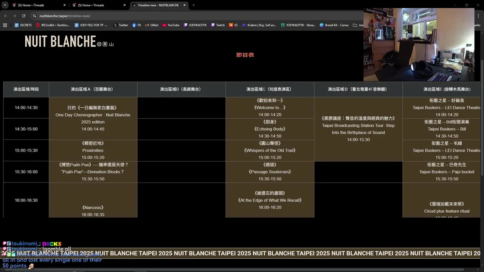Viewport: 484px width, 272px height.
Task: Click the 演出區域A（百藝舞台）header
Action: [93, 89]
